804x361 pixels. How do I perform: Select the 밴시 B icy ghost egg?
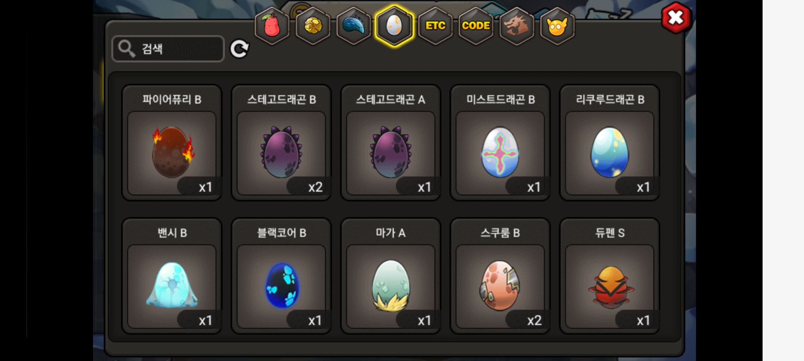(x=172, y=276)
